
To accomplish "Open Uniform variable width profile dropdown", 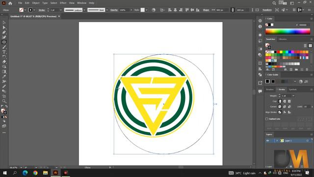I will tap(84, 10).
